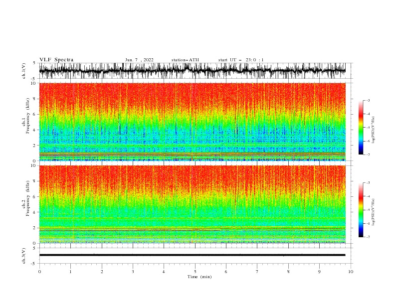Click the ch.1 voltage waveform trace
The image size is (395, 305).
tap(192, 71)
